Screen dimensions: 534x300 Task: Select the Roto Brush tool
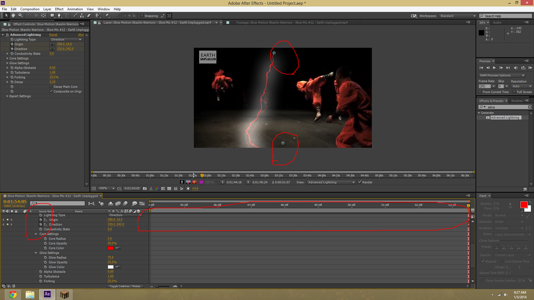point(98,16)
